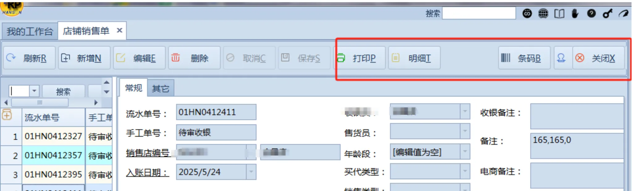Click the New (新增N) toolbar button
This screenshot has height=191, width=632.
point(84,58)
